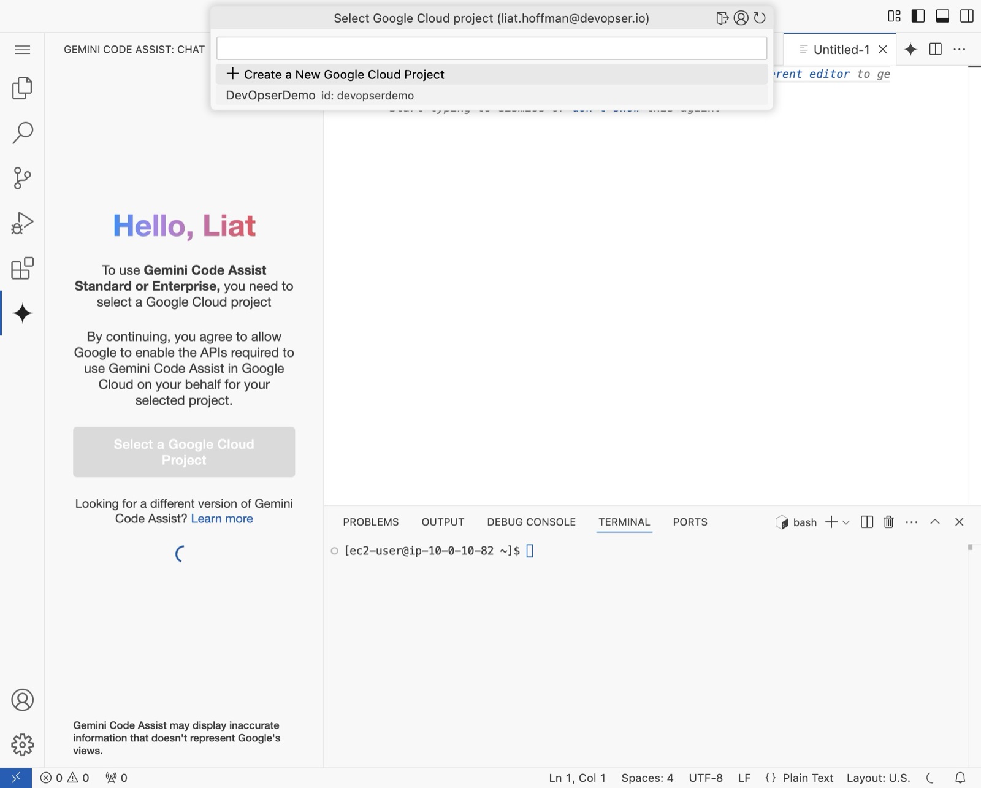
Task: Select the Untitled-1 editor tab
Action: coord(841,50)
